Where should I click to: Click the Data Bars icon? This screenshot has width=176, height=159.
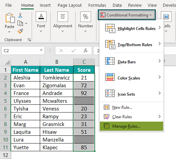(x=110, y=61)
